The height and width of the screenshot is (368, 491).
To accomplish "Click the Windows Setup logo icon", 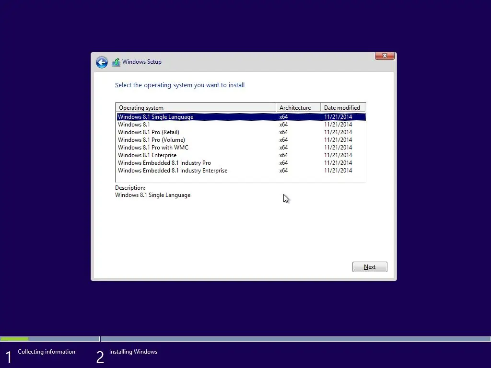I will click(x=116, y=62).
